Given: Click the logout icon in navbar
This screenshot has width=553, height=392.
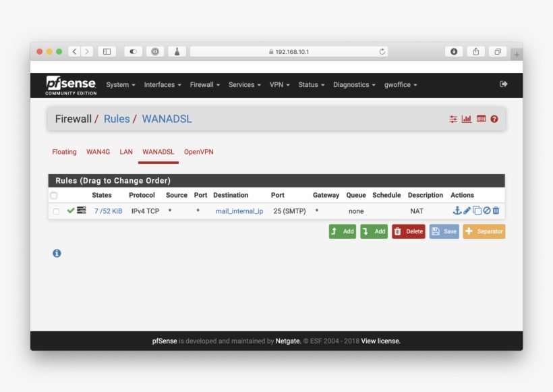Looking at the screenshot, I should [503, 84].
